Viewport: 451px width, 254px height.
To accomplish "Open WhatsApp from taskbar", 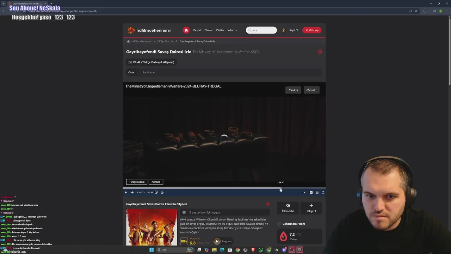I will [261, 250].
